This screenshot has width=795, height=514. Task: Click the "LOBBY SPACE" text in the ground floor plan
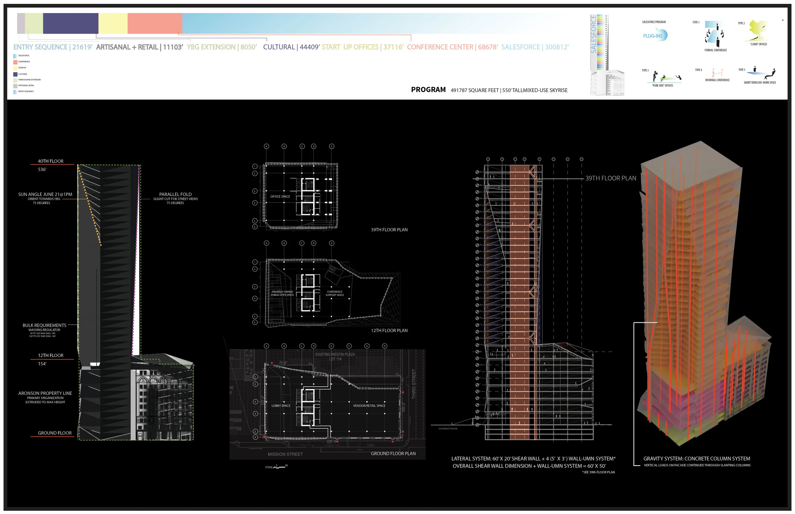coord(280,406)
